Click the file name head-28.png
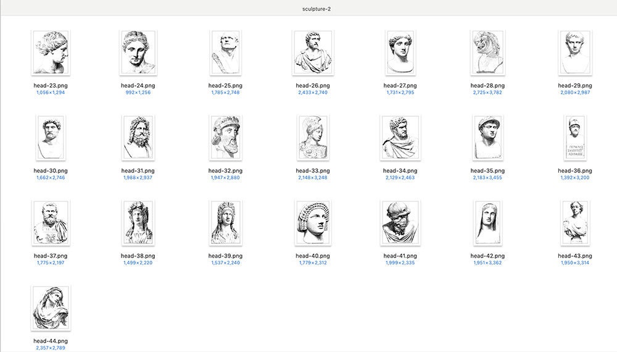617x352 pixels. [487, 85]
